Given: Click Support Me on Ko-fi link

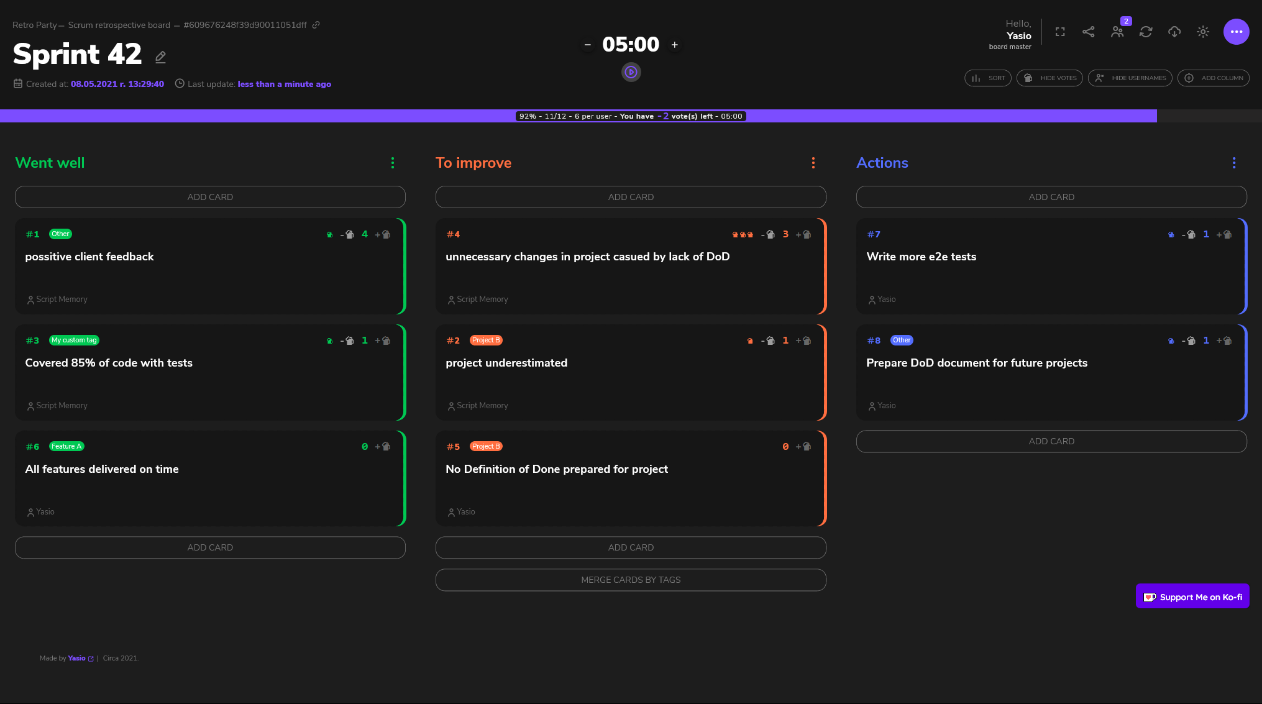Looking at the screenshot, I should click(x=1192, y=597).
